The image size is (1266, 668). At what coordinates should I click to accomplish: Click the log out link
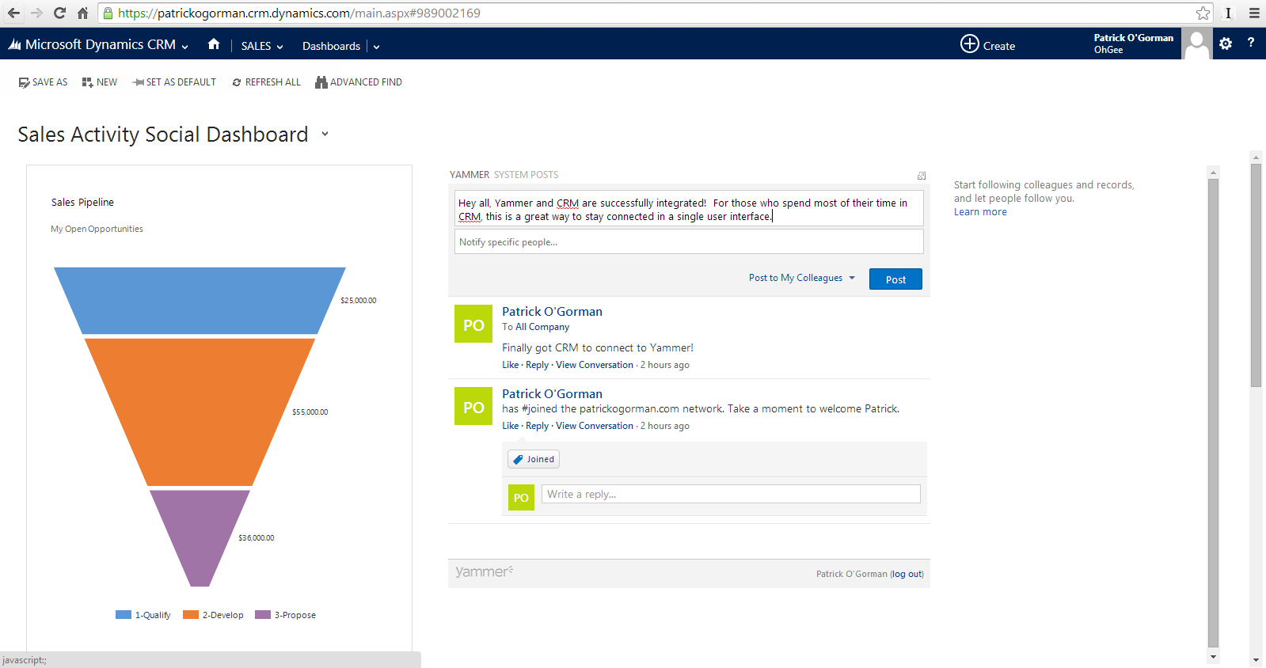(x=907, y=574)
